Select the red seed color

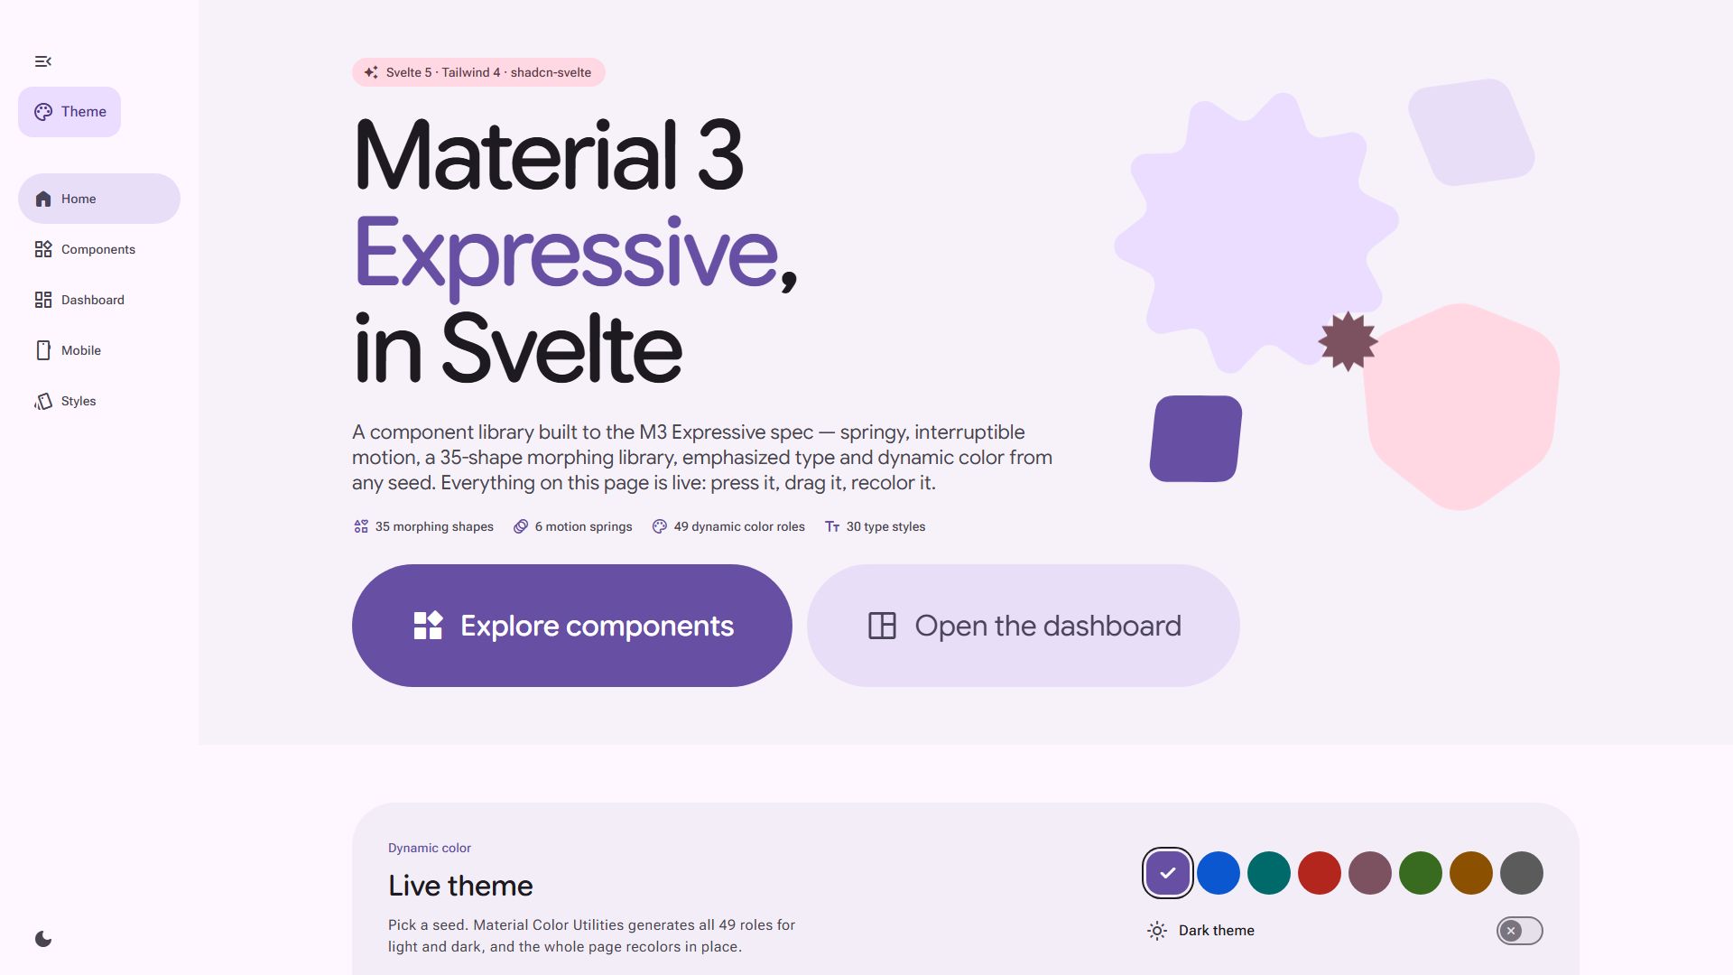click(x=1320, y=873)
